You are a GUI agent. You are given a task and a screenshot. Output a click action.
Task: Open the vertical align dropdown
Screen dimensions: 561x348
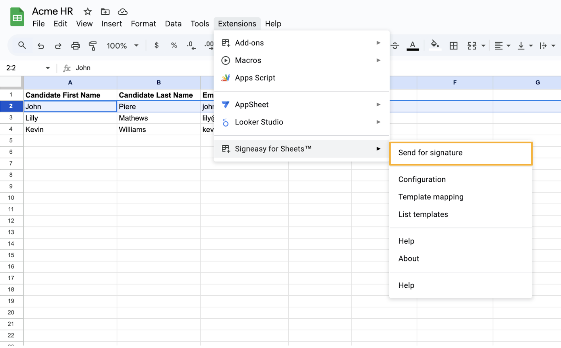(525, 46)
